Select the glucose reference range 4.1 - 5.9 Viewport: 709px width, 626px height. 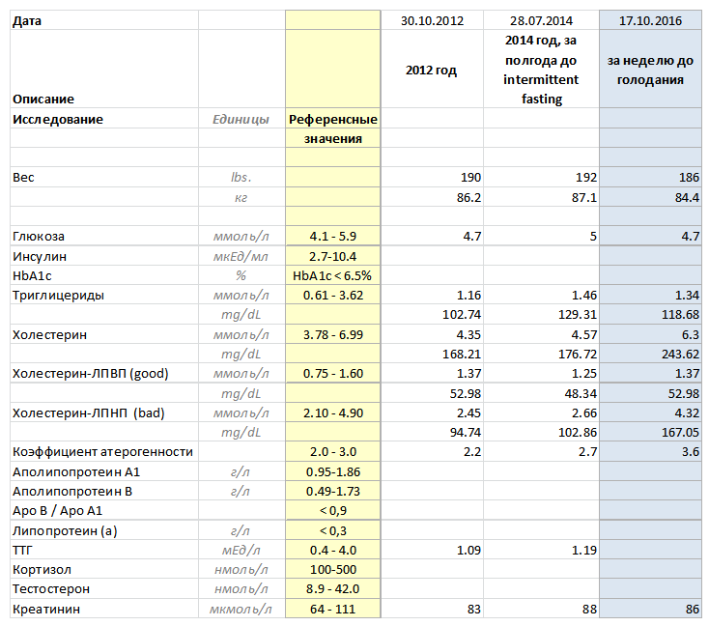pos(333,236)
